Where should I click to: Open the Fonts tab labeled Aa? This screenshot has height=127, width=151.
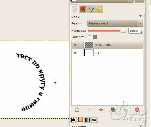[x=94, y=120]
